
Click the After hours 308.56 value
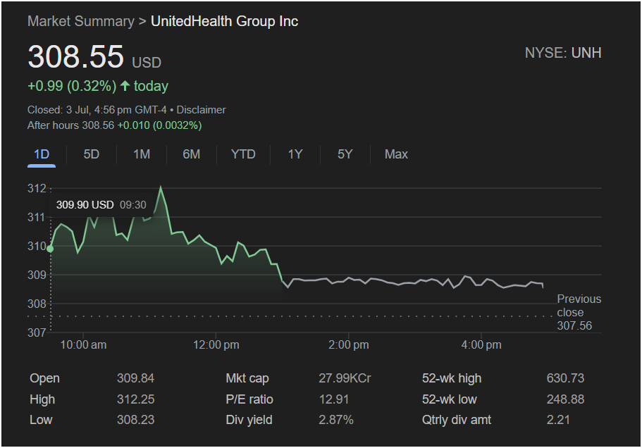(x=71, y=125)
